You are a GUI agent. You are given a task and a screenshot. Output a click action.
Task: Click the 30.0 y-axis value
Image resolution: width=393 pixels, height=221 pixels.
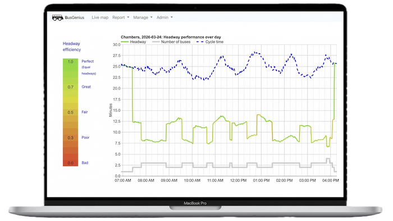pyautogui.click(x=117, y=44)
